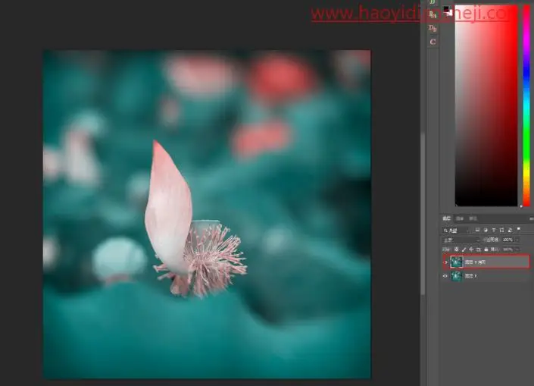534x386 pixels.
Task: Click the layer opacity value field
Action: tap(507, 240)
